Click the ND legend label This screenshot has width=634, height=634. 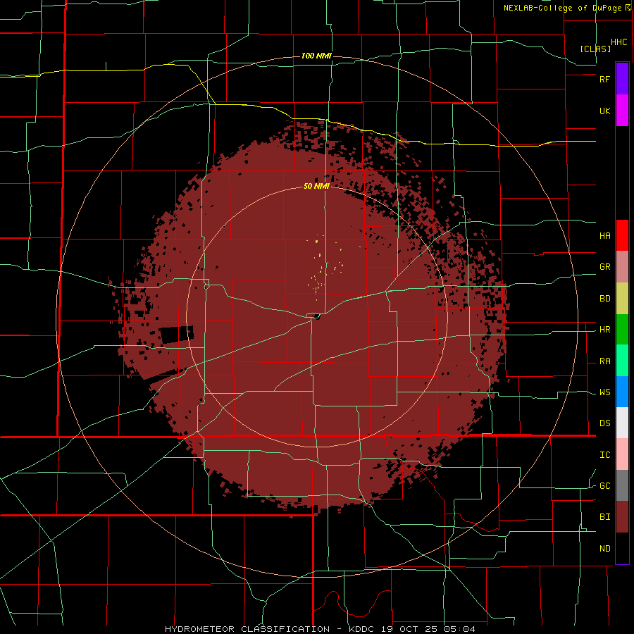point(605,549)
